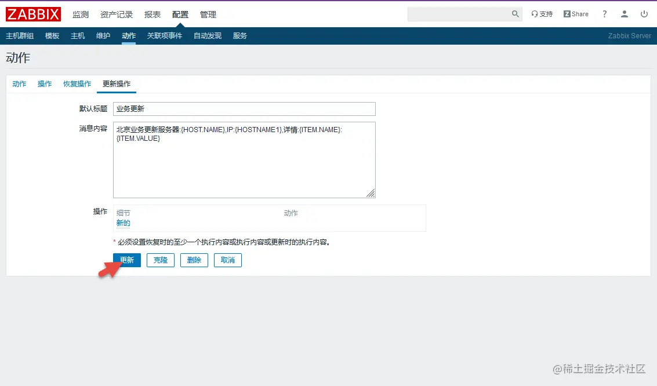Switch to the 恢复操作 tab
The image size is (657, 386).
(x=77, y=83)
